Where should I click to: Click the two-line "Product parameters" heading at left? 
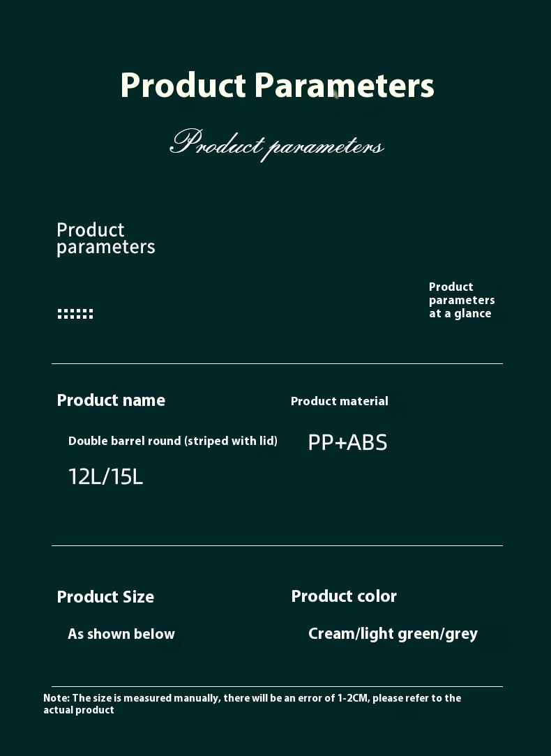[105, 239]
